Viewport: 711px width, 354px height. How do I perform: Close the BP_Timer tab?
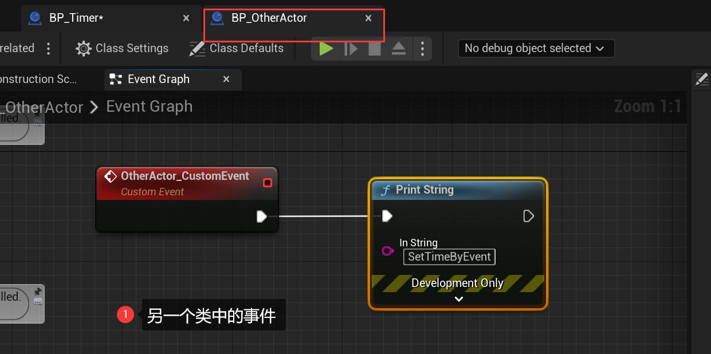point(186,18)
